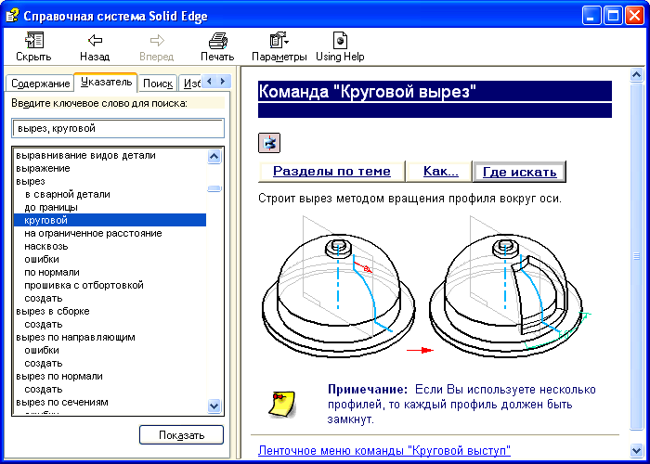The image size is (650, 464).
Task: Open the partially hidden Избранное tab
Action: tap(191, 84)
